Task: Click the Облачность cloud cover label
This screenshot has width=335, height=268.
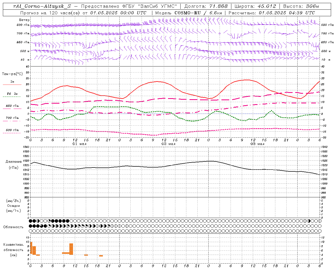Action: click(x=13, y=227)
